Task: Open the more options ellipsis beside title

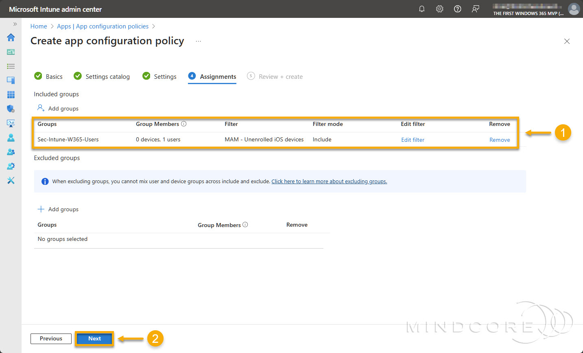Action: click(198, 41)
